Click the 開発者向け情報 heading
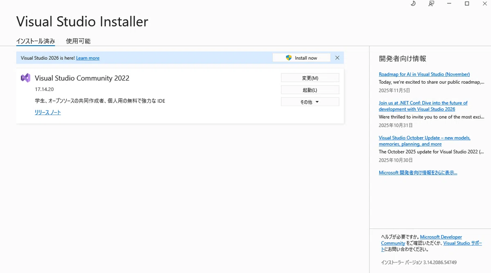 [403, 59]
